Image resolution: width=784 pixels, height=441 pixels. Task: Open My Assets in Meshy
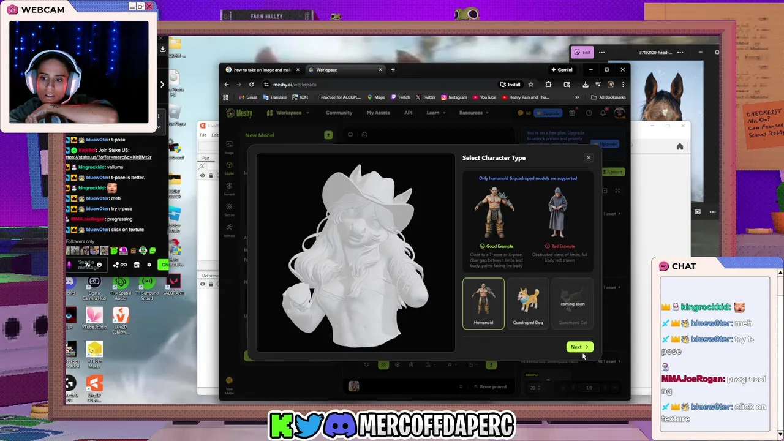(378, 113)
